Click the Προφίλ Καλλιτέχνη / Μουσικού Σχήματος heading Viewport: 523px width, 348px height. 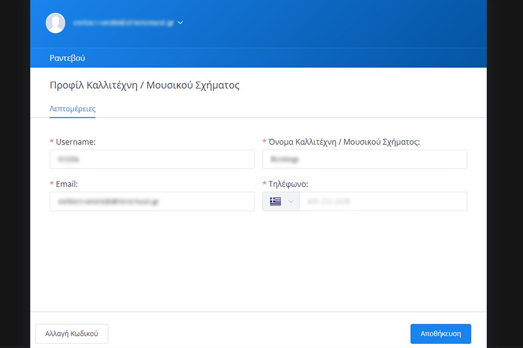tap(145, 85)
